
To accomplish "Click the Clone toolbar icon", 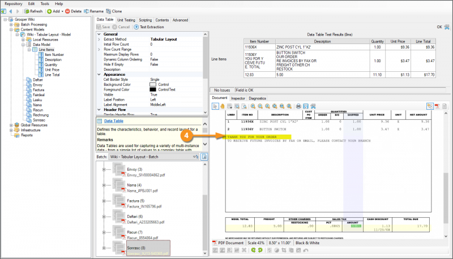I will point(108,11).
